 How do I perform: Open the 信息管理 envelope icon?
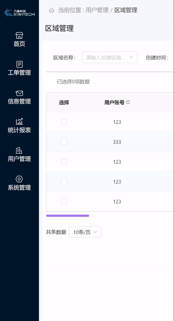point(19,93)
